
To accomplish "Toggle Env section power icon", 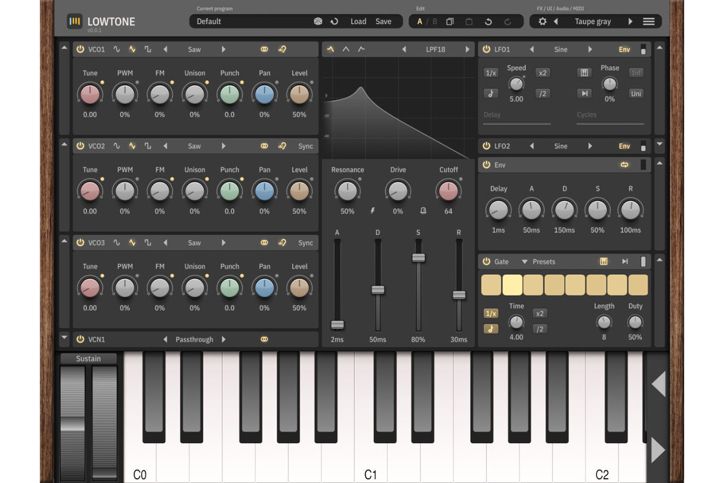I will click(486, 165).
